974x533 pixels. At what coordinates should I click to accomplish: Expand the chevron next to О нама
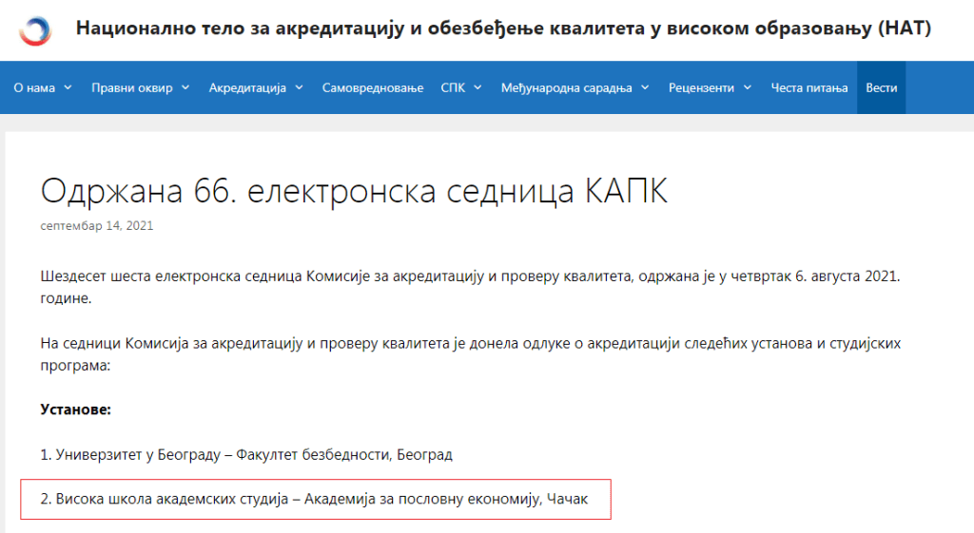click(68, 87)
